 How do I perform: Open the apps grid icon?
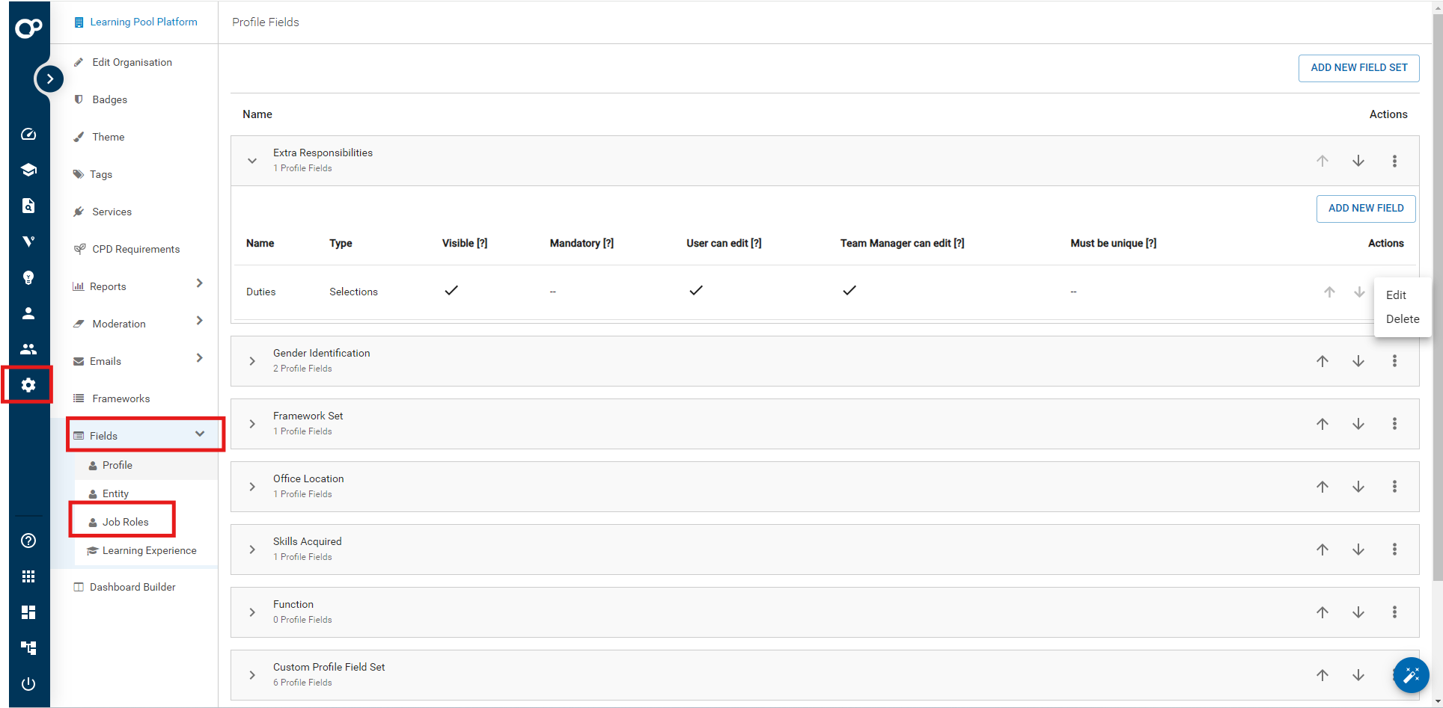point(28,576)
